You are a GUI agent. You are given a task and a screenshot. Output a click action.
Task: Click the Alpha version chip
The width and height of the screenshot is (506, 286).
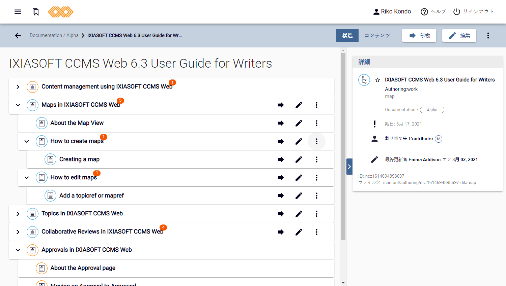tap(432, 110)
